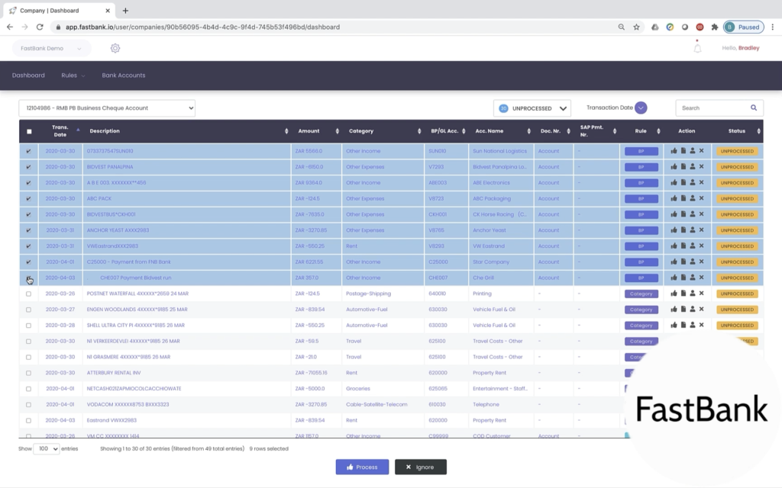Open the settings gear next to FastBank Demo
This screenshot has width=782, height=488.
(x=115, y=48)
